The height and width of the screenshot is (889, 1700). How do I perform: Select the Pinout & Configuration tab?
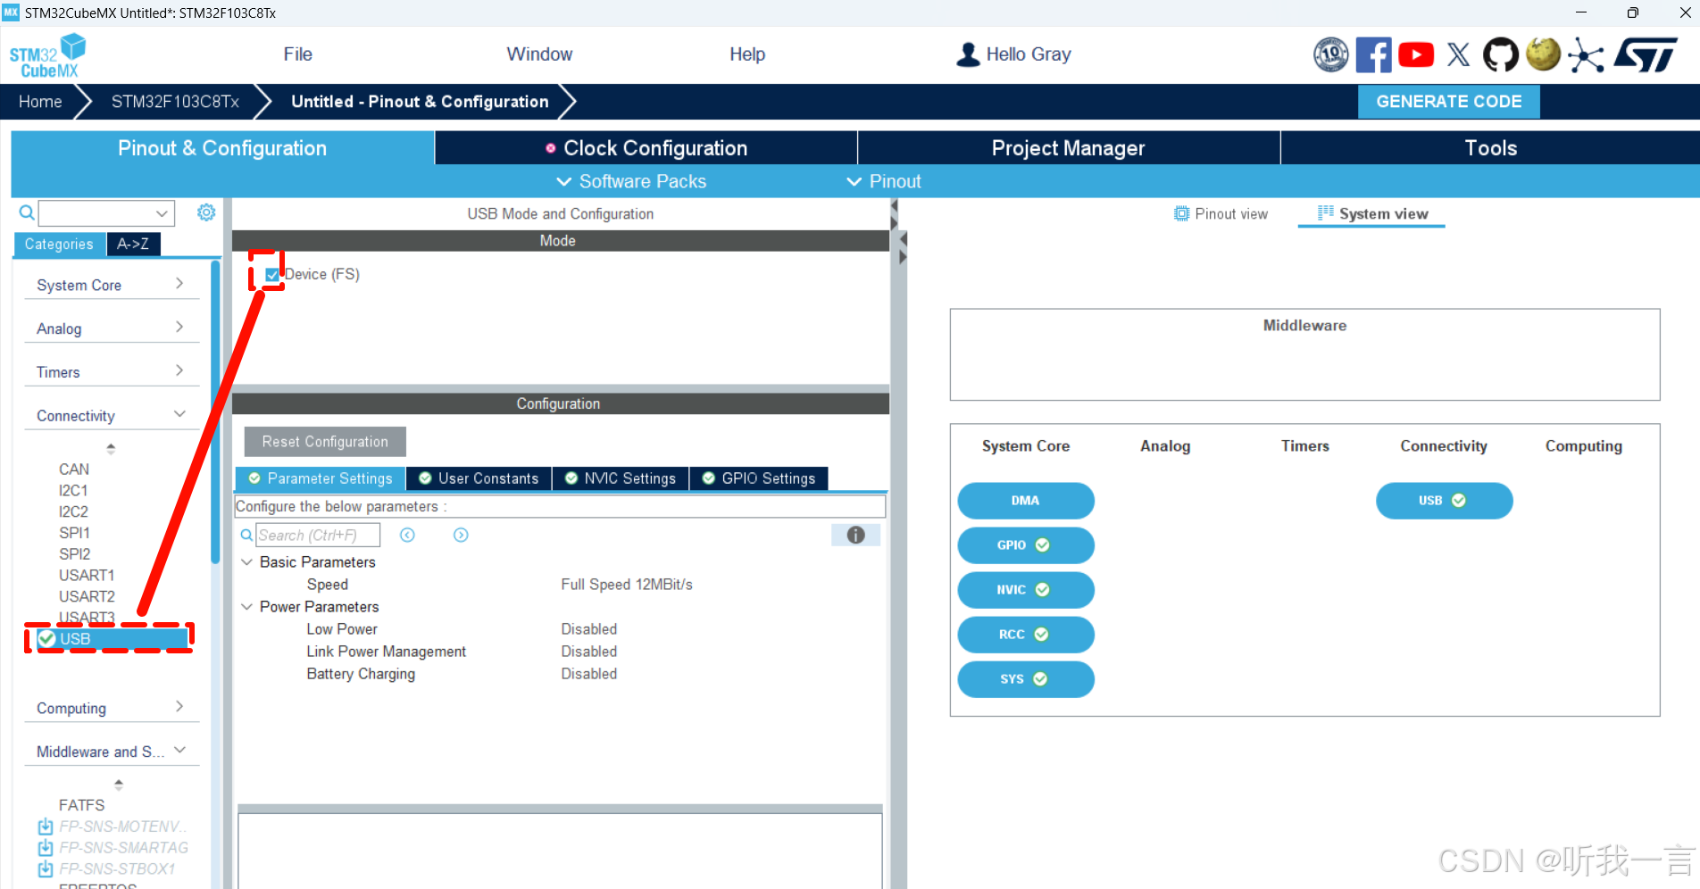coord(222,148)
